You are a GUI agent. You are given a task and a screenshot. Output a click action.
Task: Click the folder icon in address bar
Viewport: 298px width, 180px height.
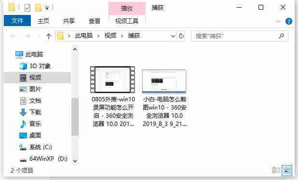click(x=60, y=36)
